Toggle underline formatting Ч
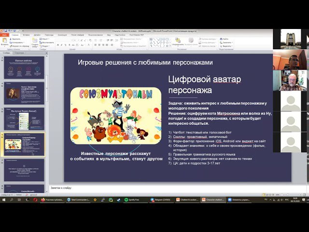This screenshot has width=309, height=232. click(x=65, y=45)
